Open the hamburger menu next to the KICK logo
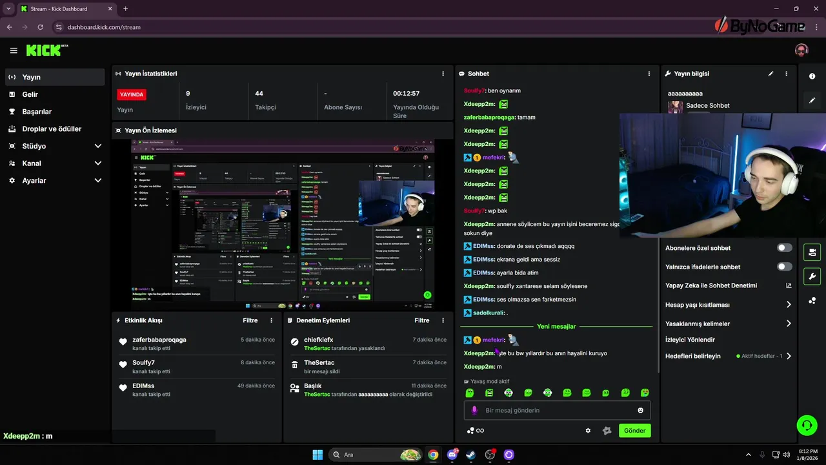826x465 pixels. (x=14, y=50)
